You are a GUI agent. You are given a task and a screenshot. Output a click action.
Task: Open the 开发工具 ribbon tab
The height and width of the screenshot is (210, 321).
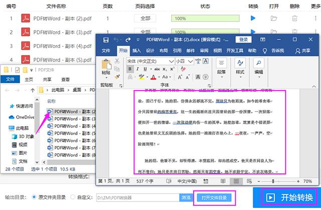click(x=235, y=50)
